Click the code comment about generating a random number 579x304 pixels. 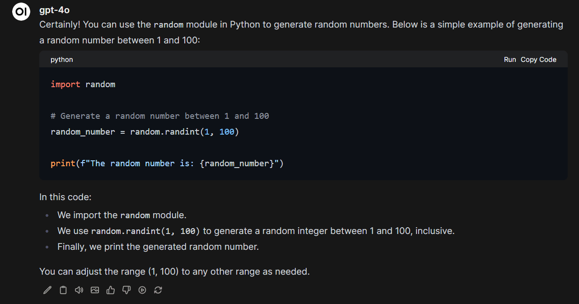click(x=159, y=116)
